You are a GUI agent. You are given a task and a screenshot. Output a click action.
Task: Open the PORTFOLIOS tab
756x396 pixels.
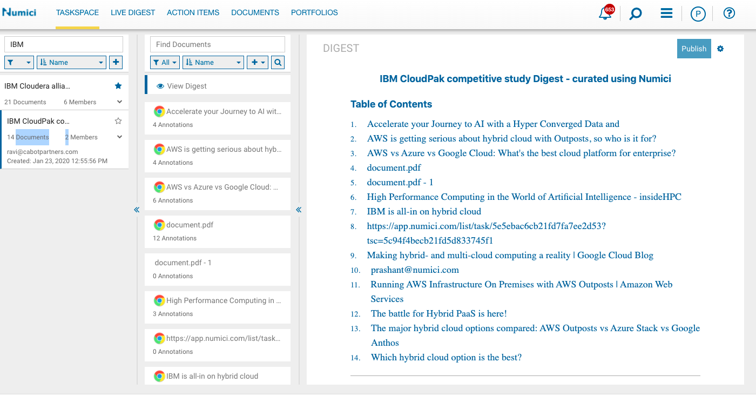click(x=314, y=12)
